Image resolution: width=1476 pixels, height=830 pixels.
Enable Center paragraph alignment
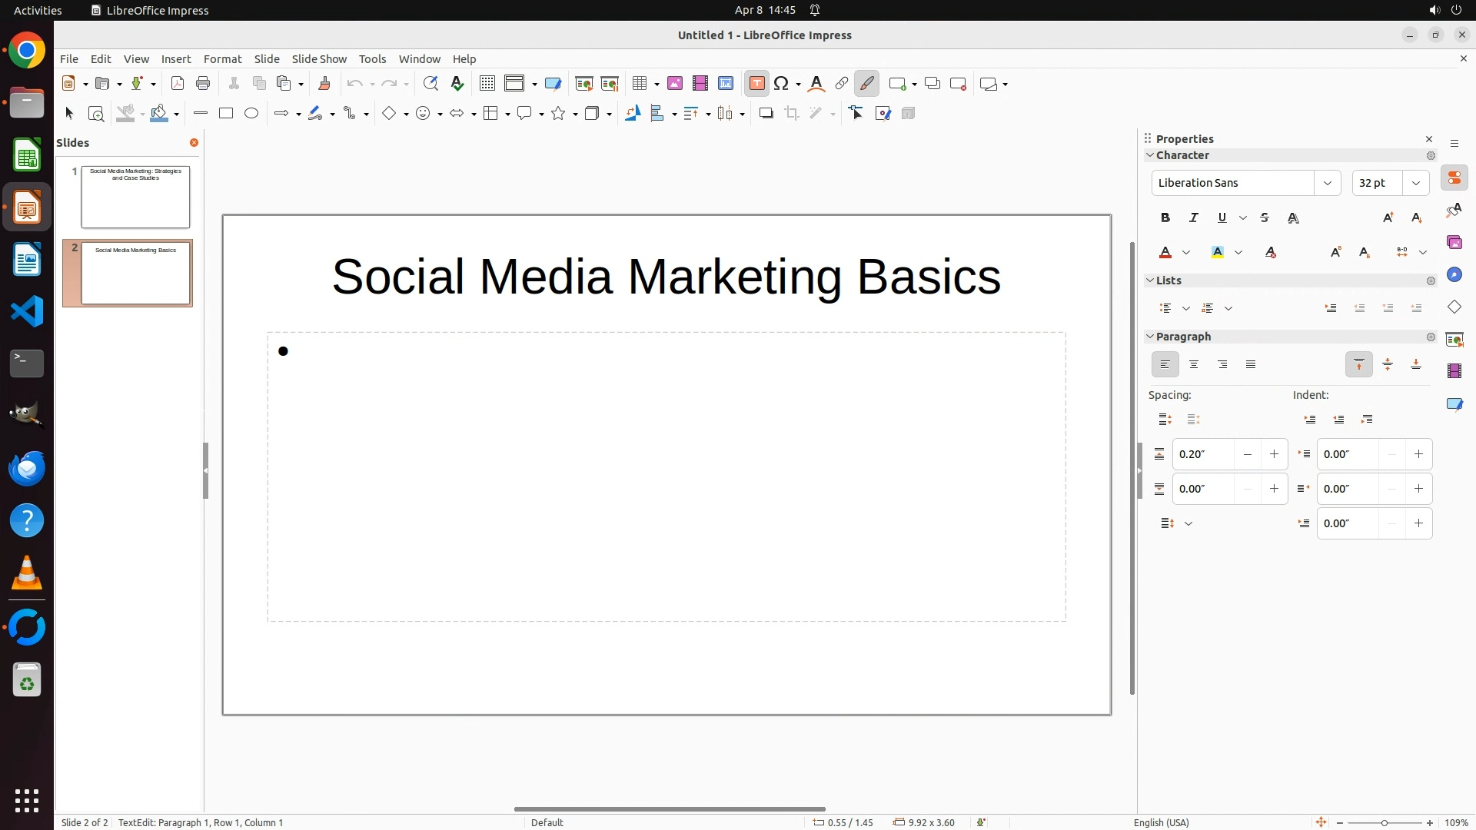coord(1194,365)
